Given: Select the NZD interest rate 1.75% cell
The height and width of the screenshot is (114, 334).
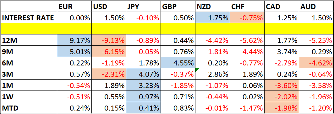Looking at the screenshot, I should point(212,18).
